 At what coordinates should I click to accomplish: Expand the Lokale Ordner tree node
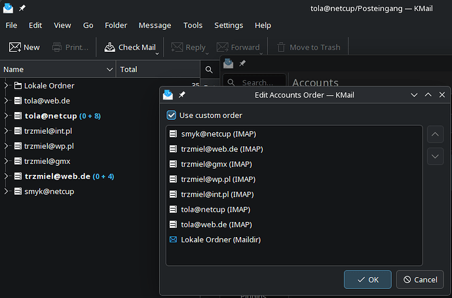point(6,86)
